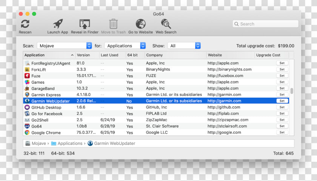The image size is (317, 181).
Task: Sort by the Website column header
Action: [231, 55]
